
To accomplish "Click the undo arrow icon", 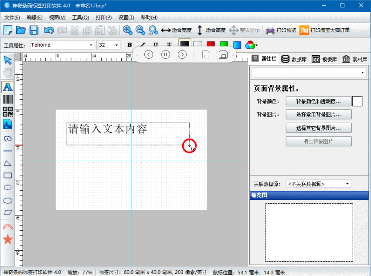I will pyautogui.click(x=49, y=30).
